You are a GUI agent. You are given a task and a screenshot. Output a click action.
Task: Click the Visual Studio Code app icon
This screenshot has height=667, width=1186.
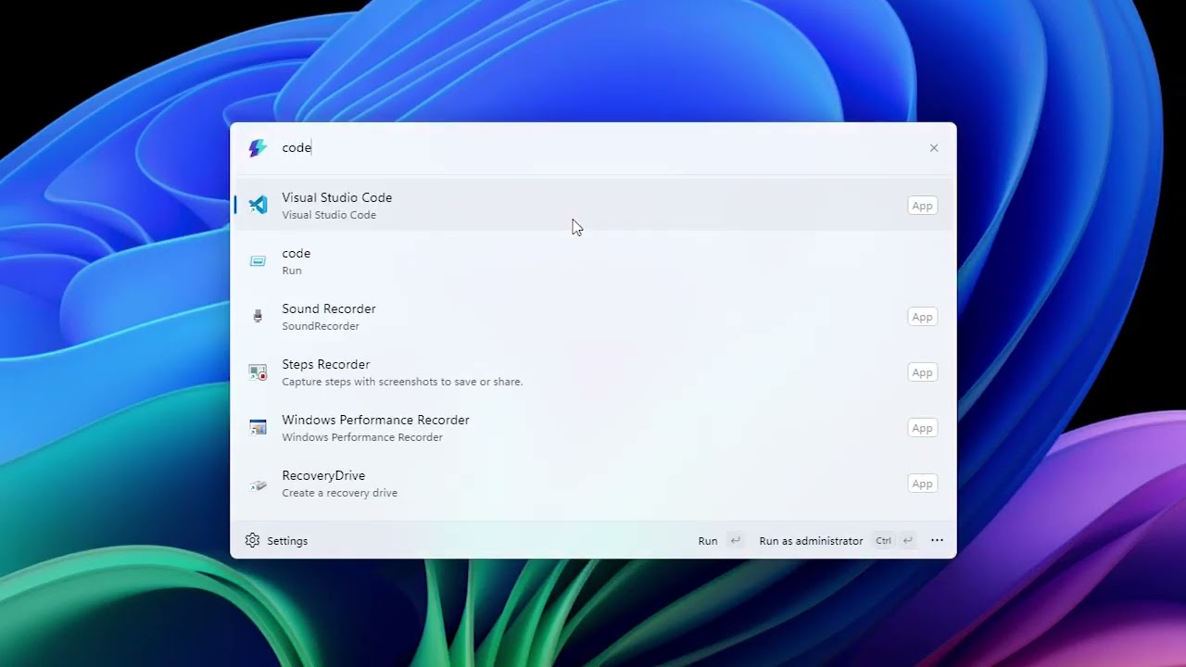click(258, 205)
